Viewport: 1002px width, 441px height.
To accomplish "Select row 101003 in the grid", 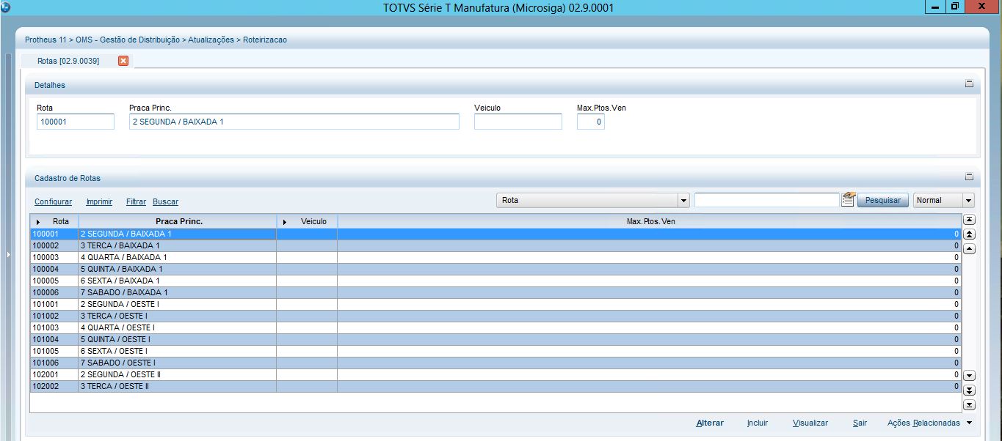I will [495, 327].
